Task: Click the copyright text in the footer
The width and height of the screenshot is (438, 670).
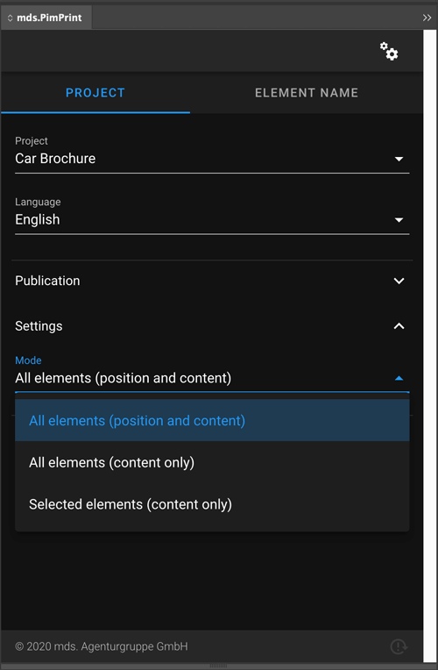Action: click(102, 646)
